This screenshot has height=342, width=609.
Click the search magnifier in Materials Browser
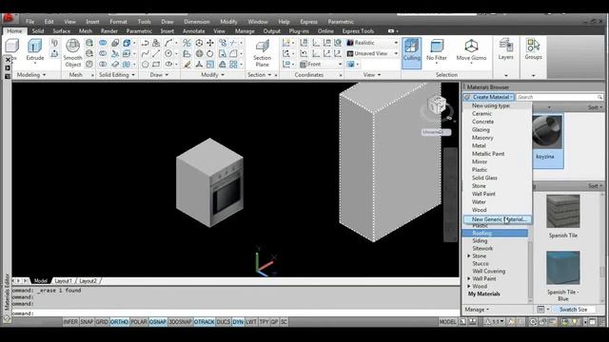pos(599,97)
